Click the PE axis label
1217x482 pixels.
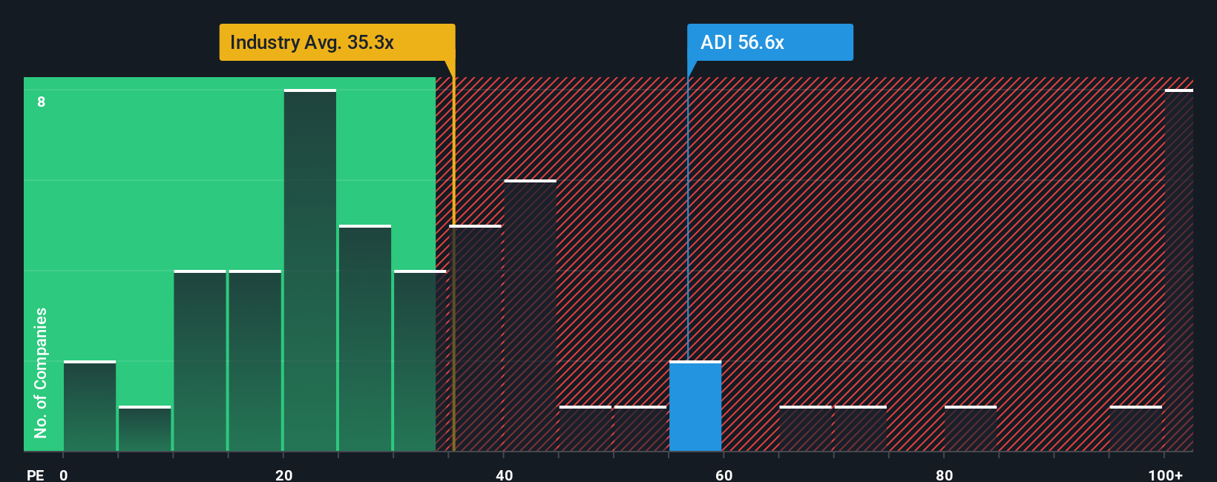[36, 475]
